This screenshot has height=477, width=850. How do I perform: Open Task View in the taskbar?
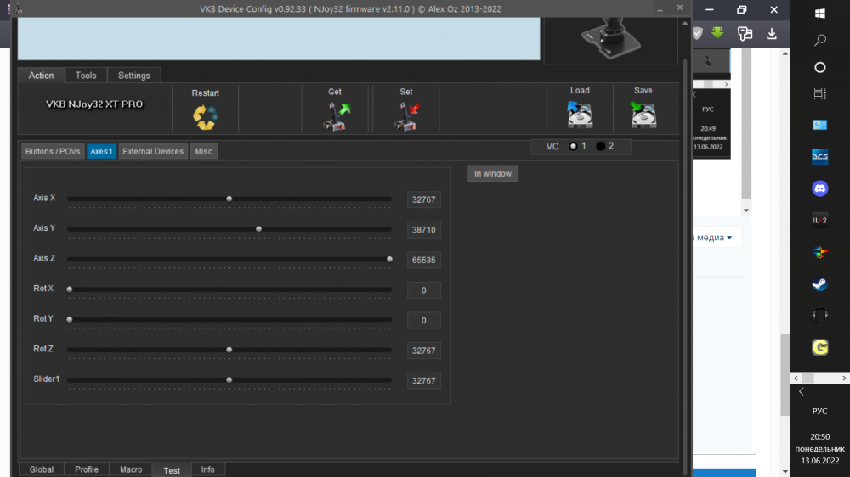819,93
